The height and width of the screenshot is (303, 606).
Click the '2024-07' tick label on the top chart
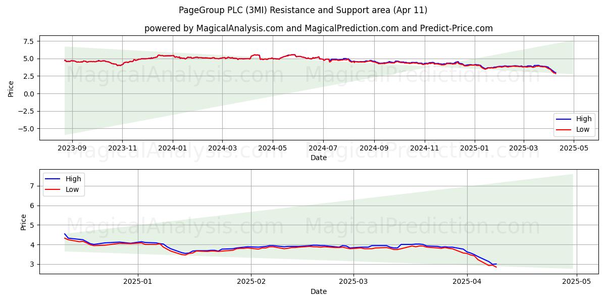click(x=323, y=148)
